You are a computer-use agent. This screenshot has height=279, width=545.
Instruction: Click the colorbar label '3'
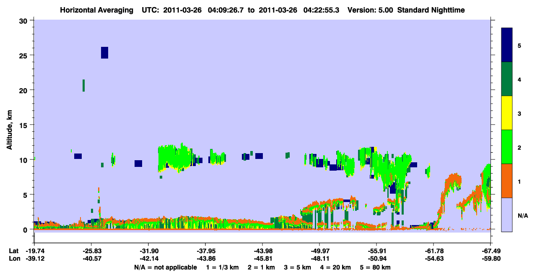point(519,113)
